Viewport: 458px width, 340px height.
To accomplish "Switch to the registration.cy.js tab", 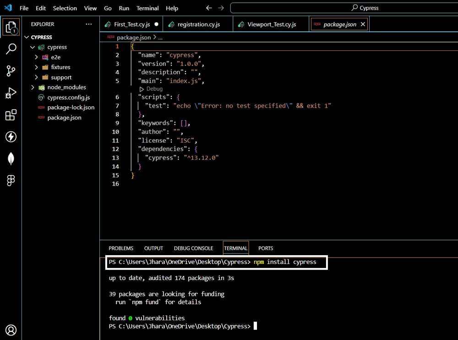I will 198,24.
